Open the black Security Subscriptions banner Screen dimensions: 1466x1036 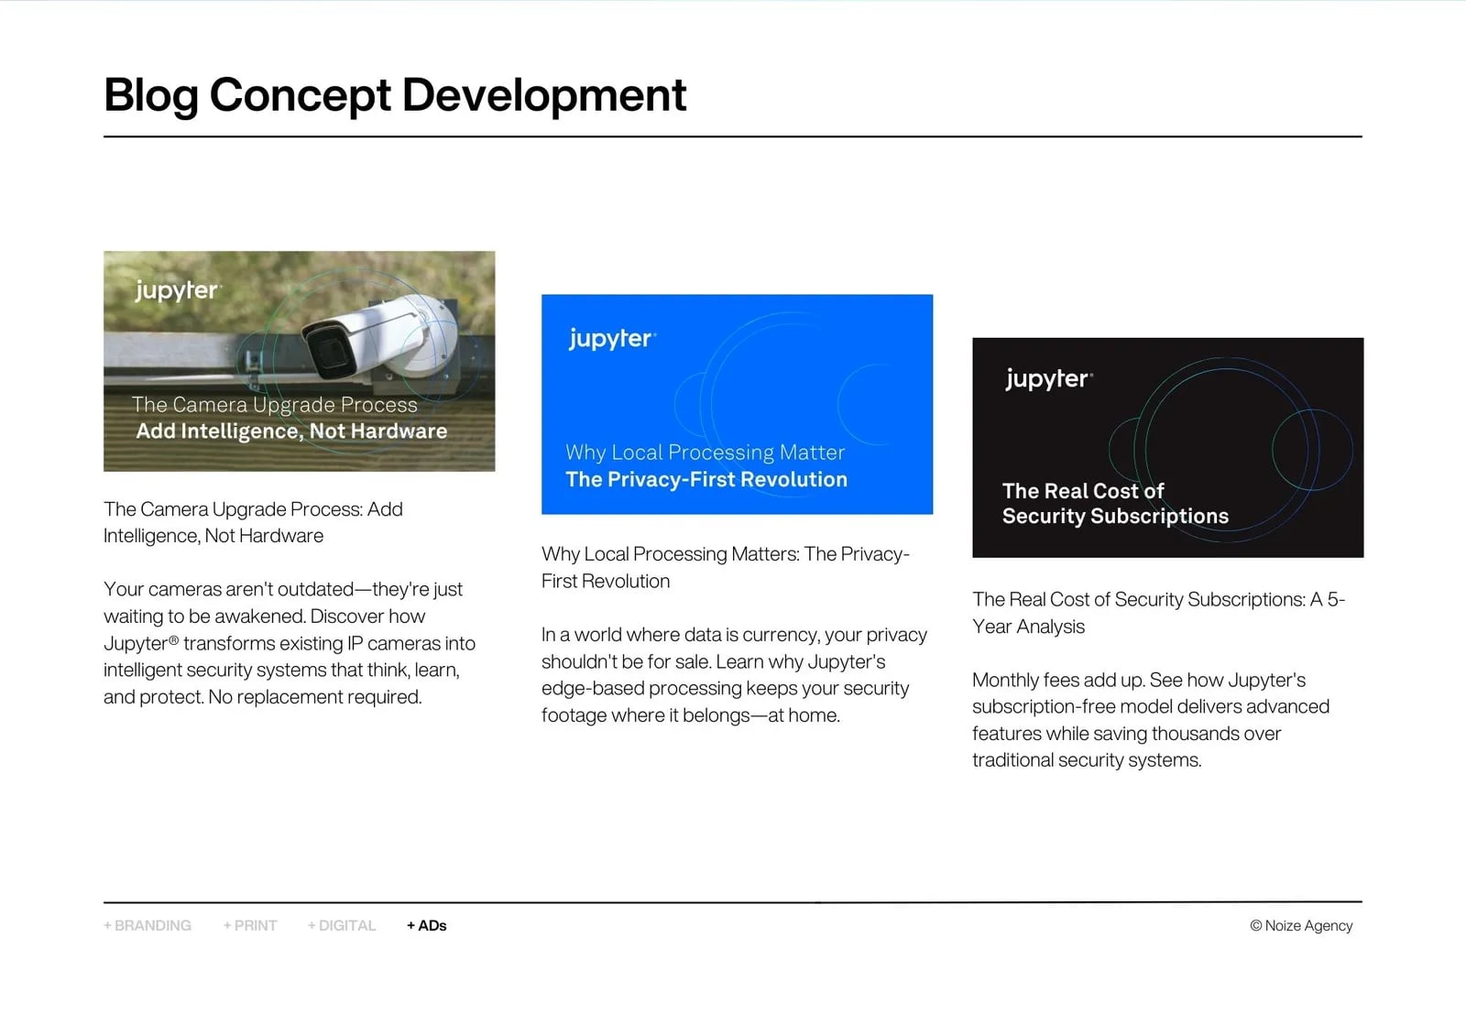point(1167,447)
